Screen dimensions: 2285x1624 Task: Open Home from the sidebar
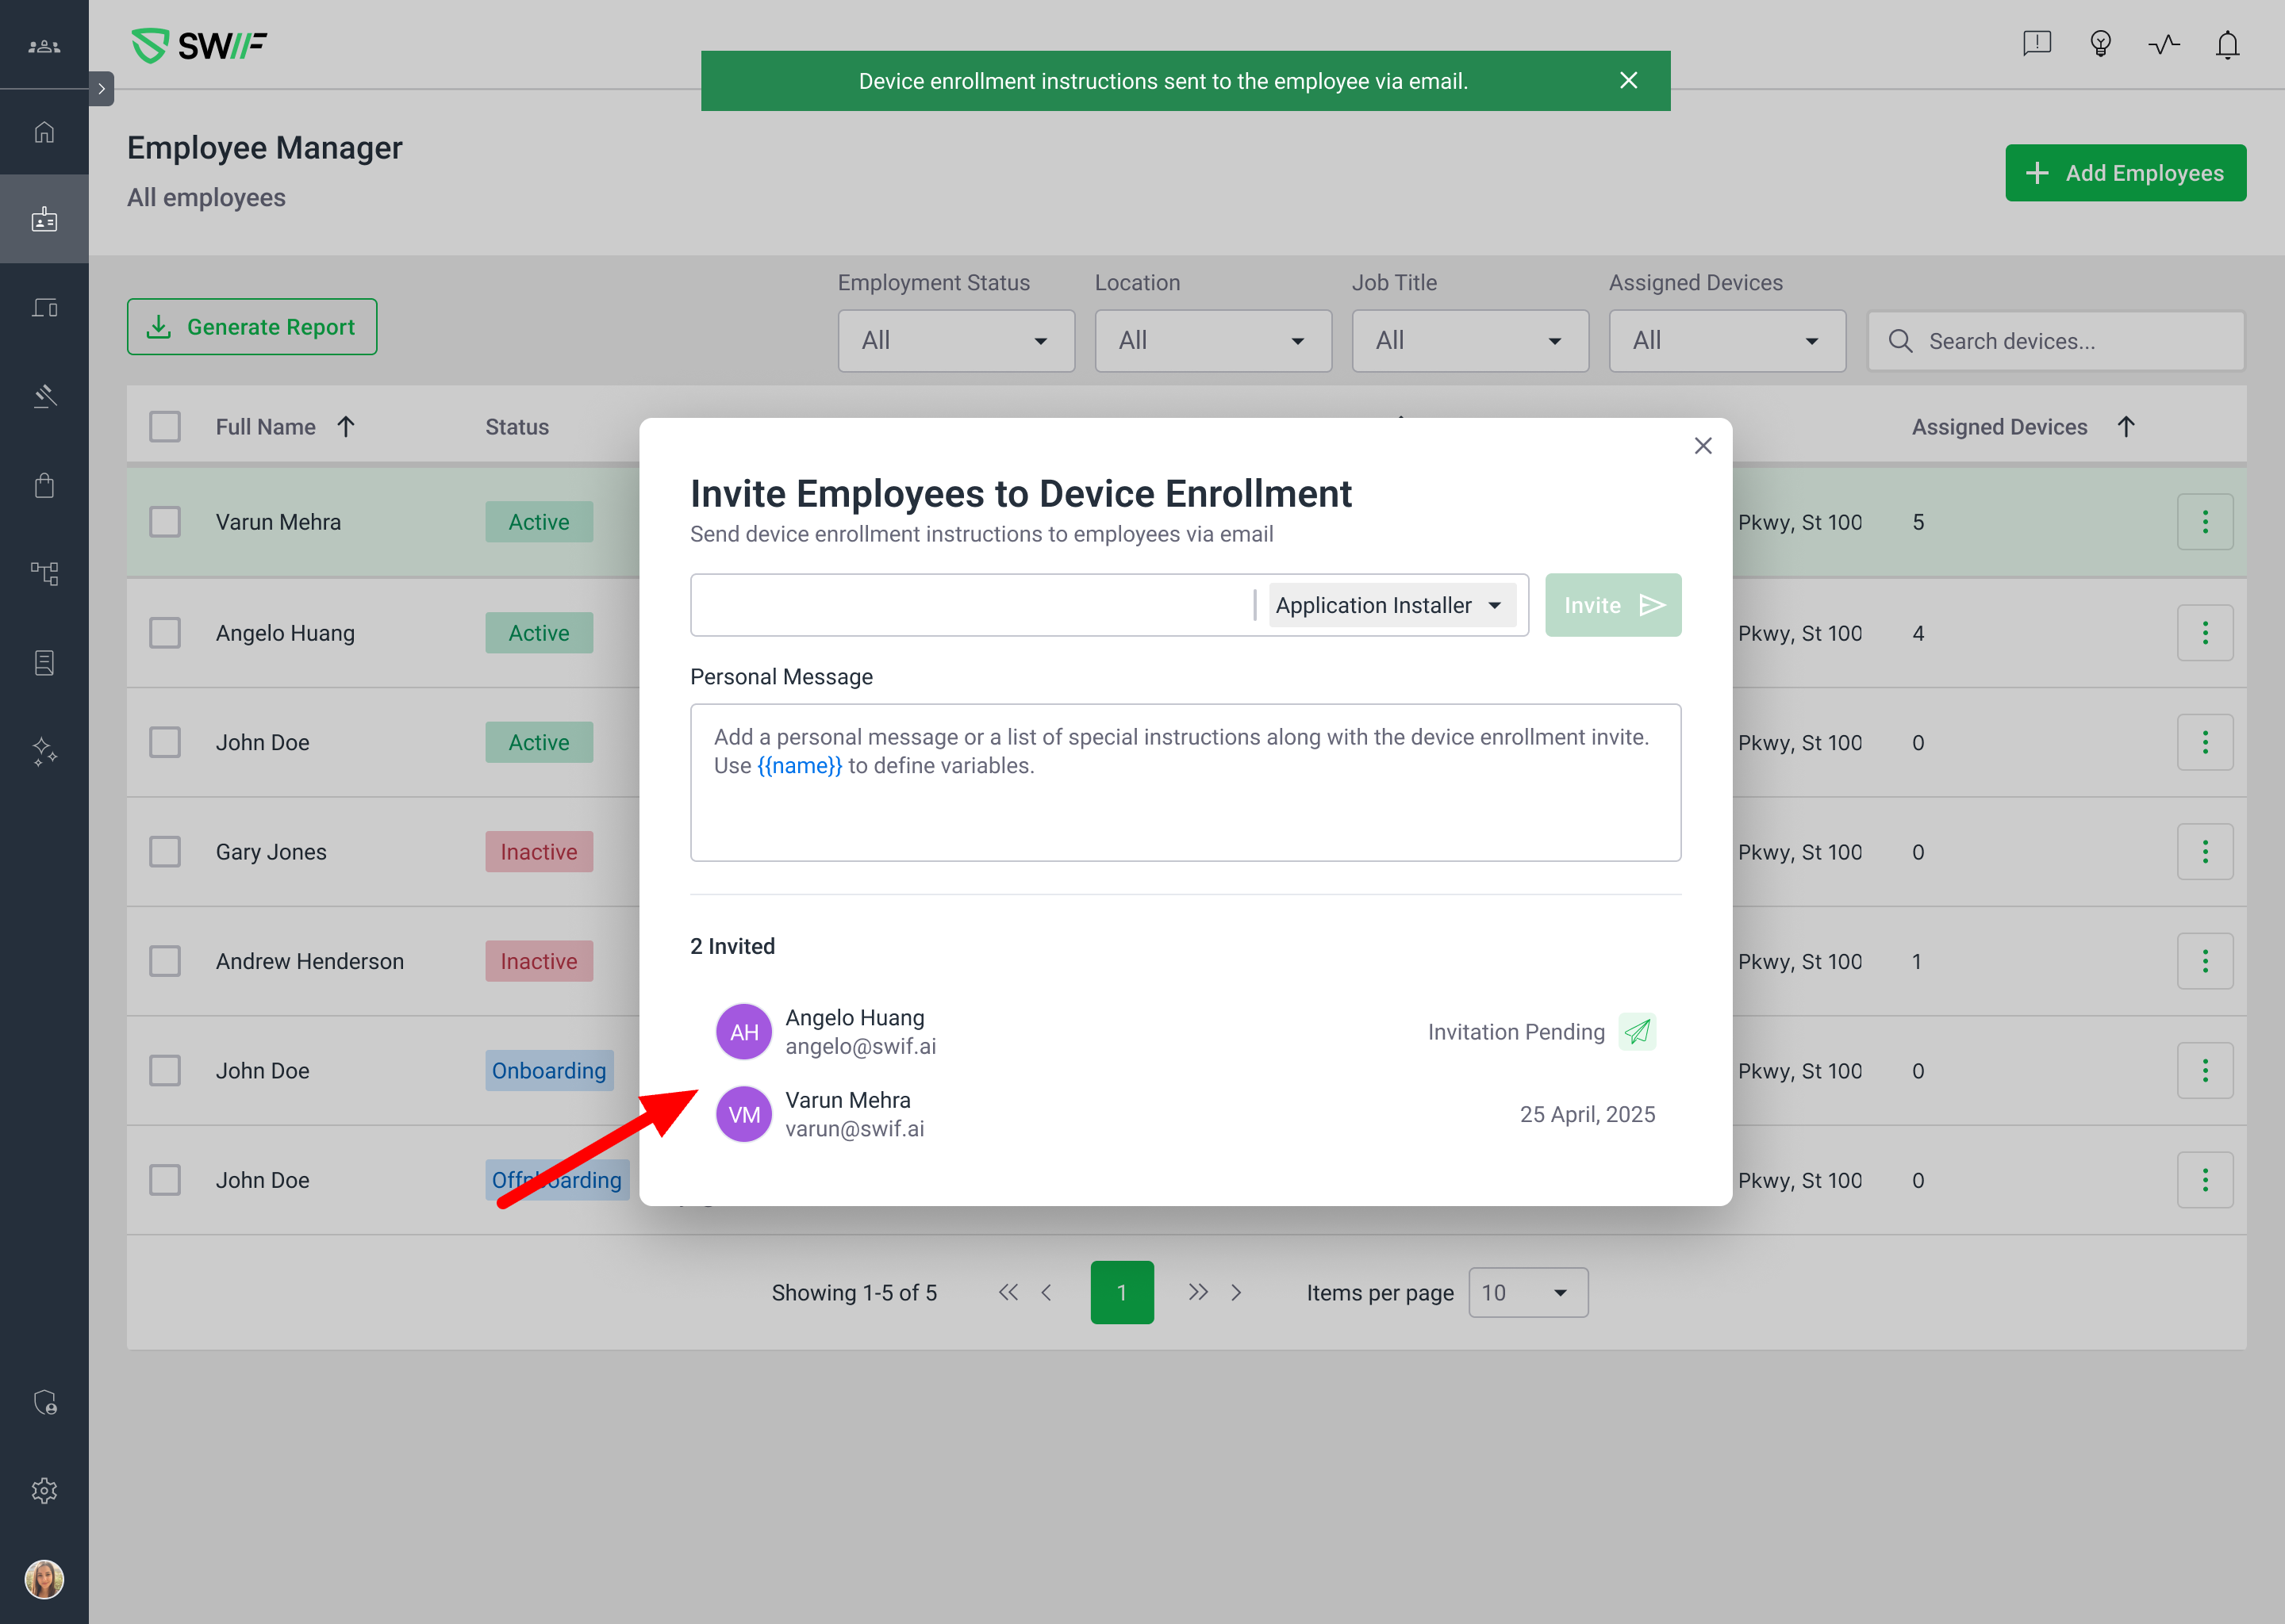[44, 132]
